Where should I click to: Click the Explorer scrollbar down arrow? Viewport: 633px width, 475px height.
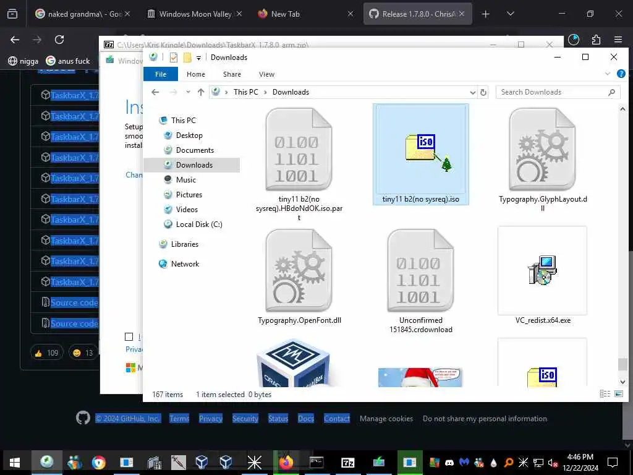point(622,382)
